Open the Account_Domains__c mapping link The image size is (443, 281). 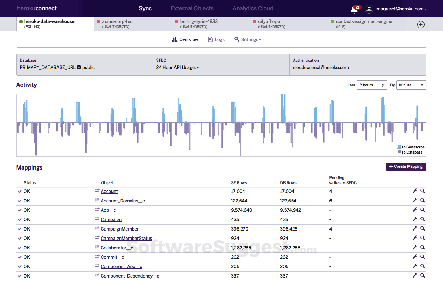click(123, 201)
